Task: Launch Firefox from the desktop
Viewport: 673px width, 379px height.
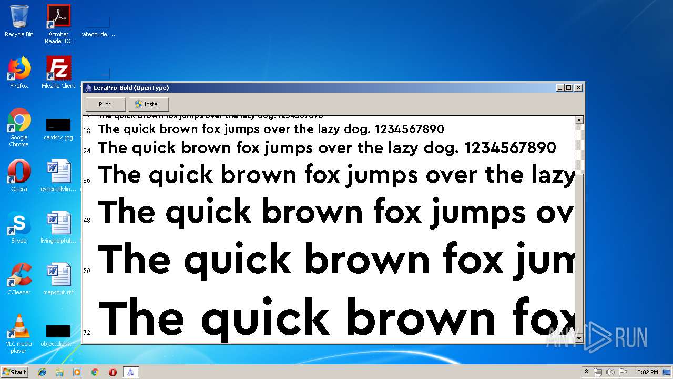Action: (19, 73)
